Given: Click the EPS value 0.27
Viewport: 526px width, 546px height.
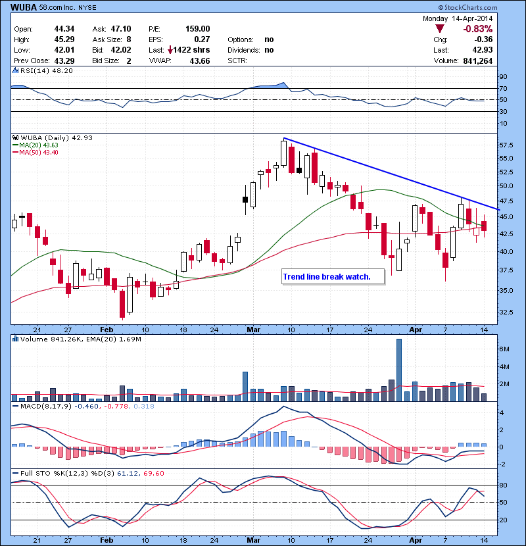Looking at the screenshot, I should (202, 39).
